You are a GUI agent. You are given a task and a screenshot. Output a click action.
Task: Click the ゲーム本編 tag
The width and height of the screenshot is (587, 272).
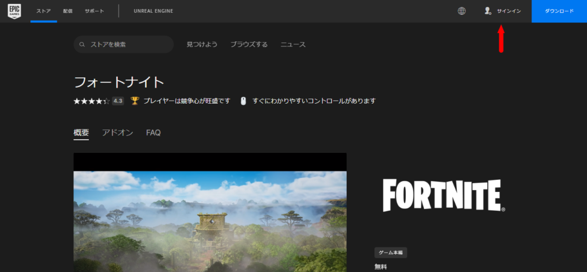(x=391, y=253)
